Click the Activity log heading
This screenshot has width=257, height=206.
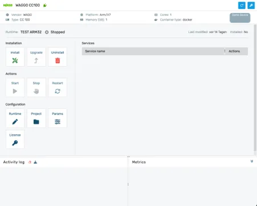[x=14, y=162]
